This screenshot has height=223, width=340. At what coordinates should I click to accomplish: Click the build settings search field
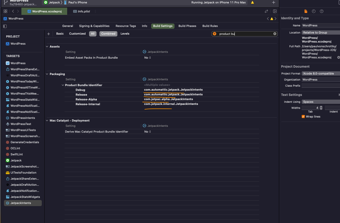coord(245,34)
